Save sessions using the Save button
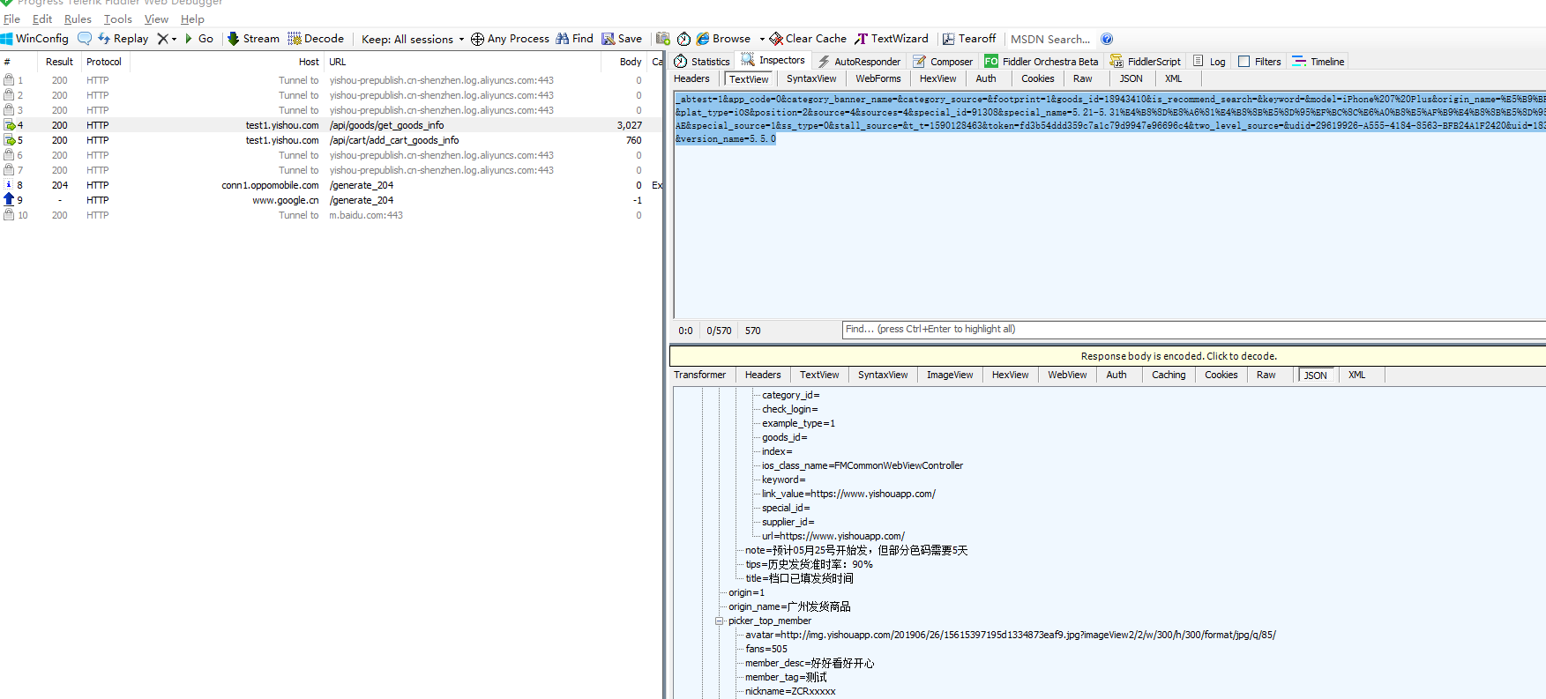 pyautogui.click(x=622, y=39)
